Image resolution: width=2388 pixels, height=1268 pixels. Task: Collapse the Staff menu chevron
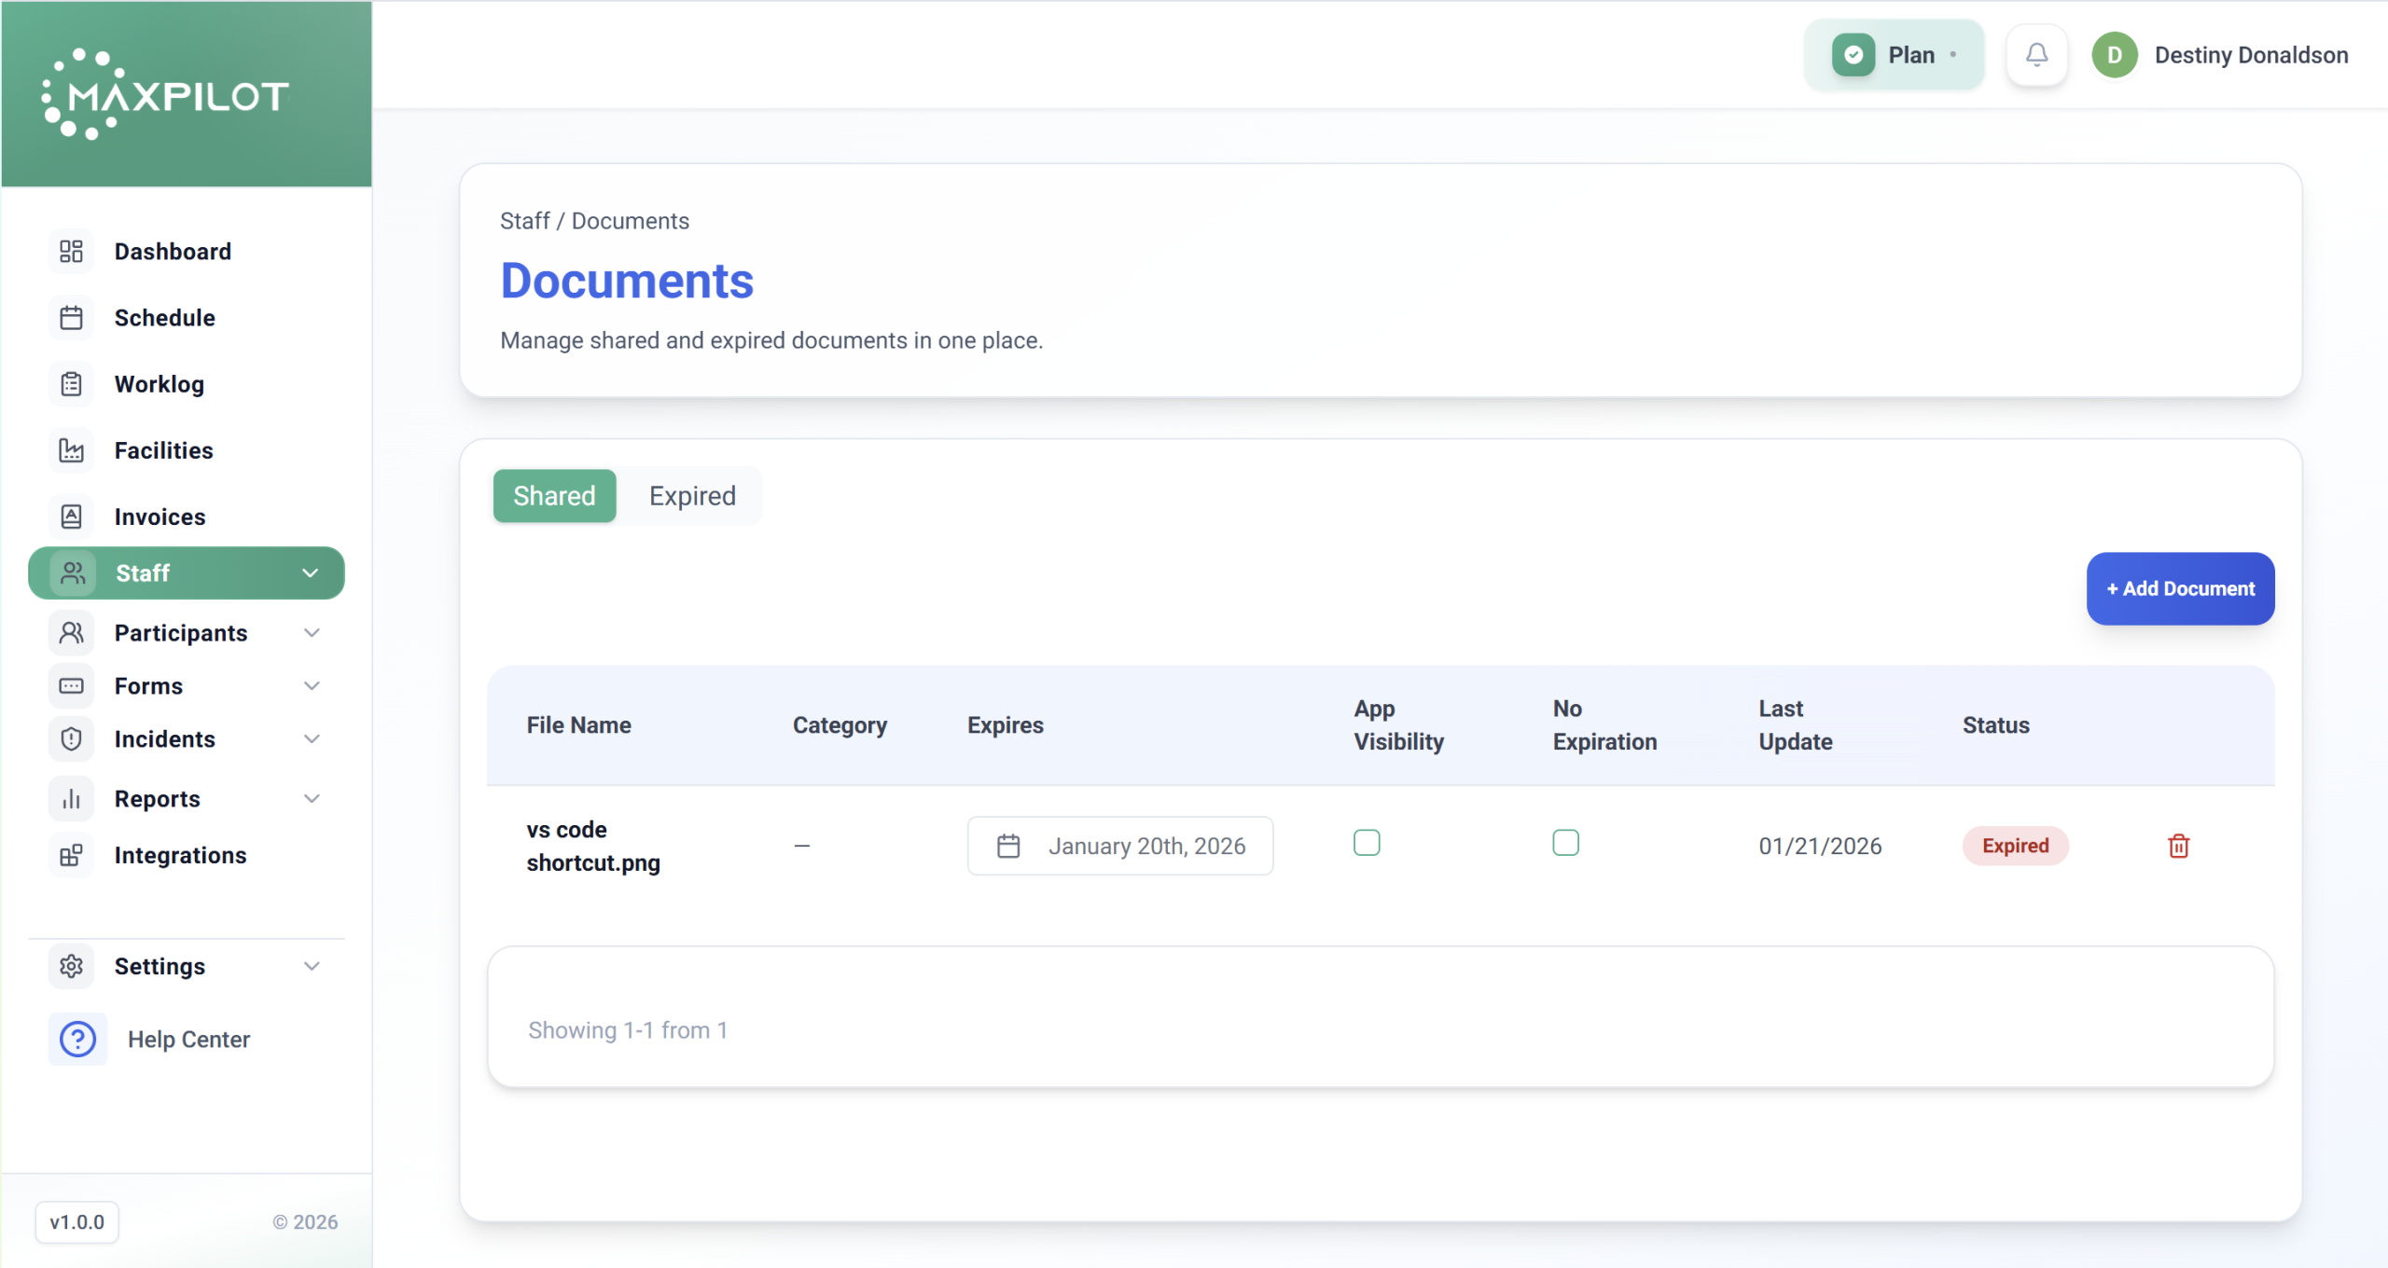tap(310, 573)
